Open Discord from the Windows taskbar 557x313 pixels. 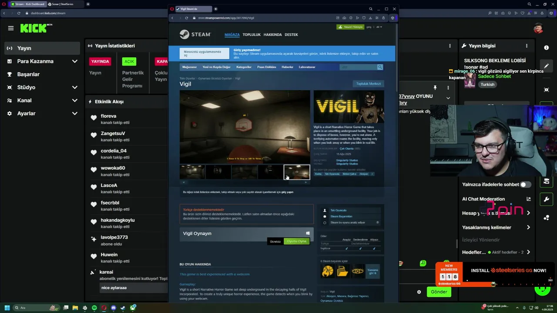[114, 308]
